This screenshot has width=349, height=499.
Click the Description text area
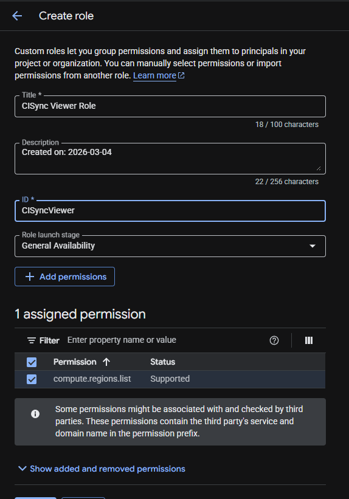pos(170,159)
